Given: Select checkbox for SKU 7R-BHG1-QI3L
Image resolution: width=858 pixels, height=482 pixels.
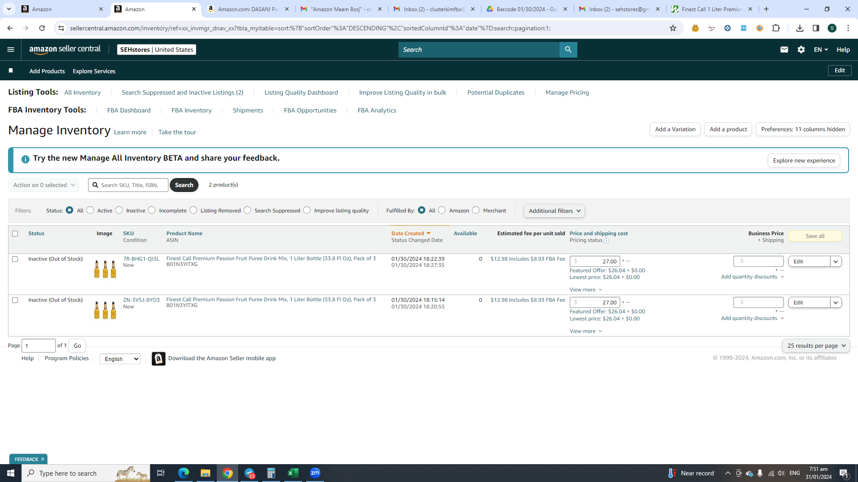Looking at the screenshot, I should point(15,259).
